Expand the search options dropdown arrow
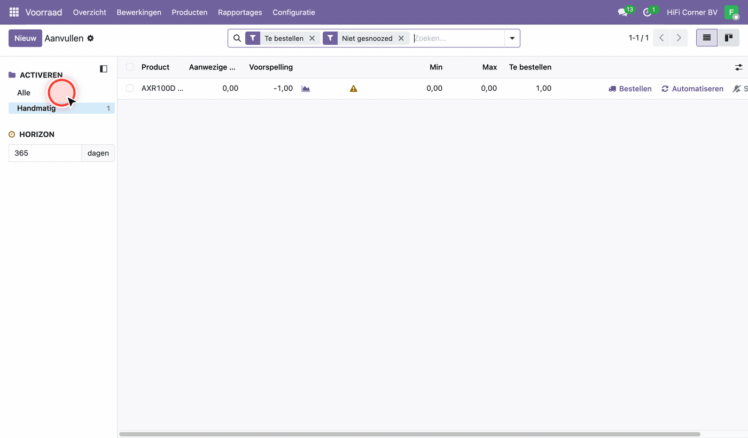 pyautogui.click(x=512, y=38)
